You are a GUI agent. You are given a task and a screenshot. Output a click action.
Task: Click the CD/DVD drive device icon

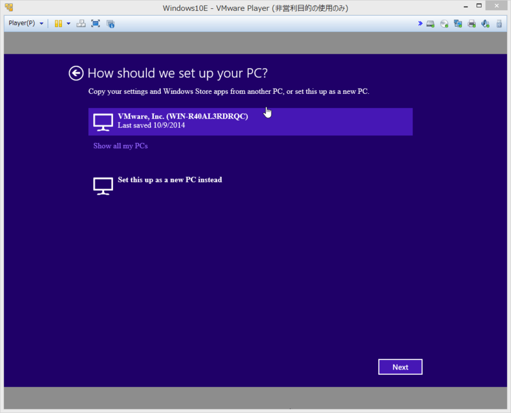tap(444, 24)
